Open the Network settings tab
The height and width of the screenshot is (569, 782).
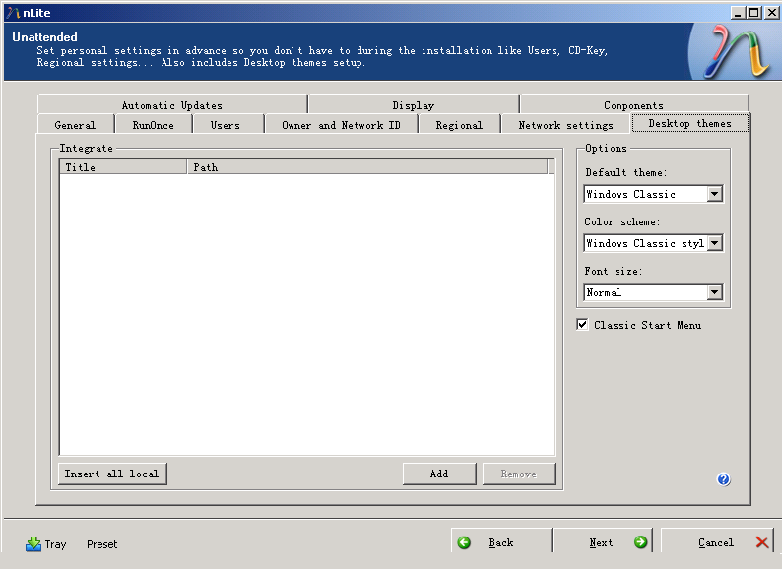565,125
